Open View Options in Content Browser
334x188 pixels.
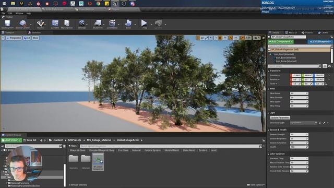(256, 185)
